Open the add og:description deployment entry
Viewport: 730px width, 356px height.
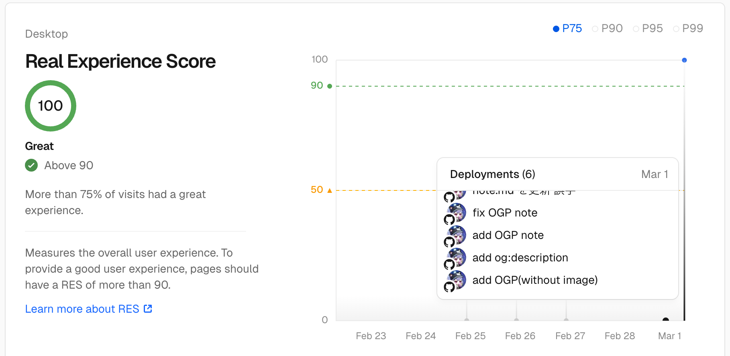point(520,258)
